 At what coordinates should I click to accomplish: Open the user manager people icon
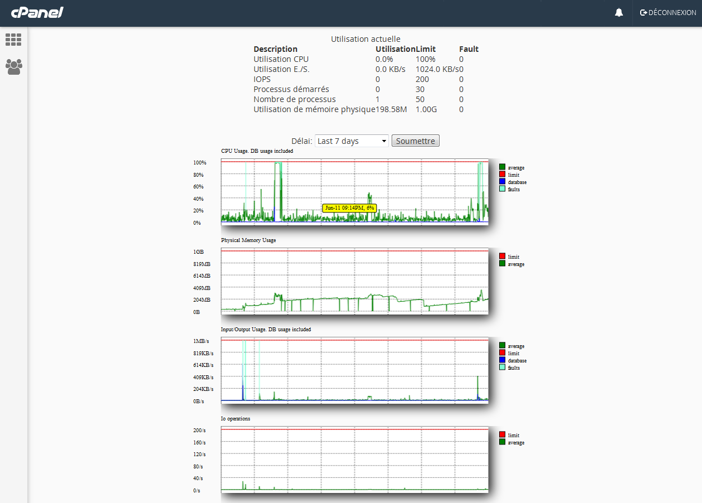pos(14,67)
